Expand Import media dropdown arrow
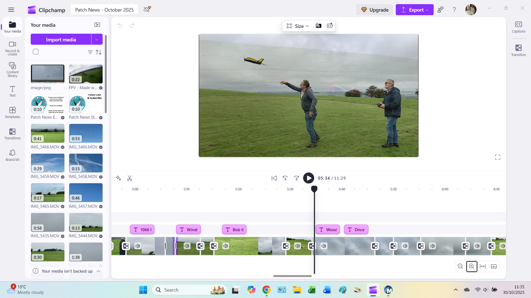The width and height of the screenshot is (531, 298). (97, 39)
